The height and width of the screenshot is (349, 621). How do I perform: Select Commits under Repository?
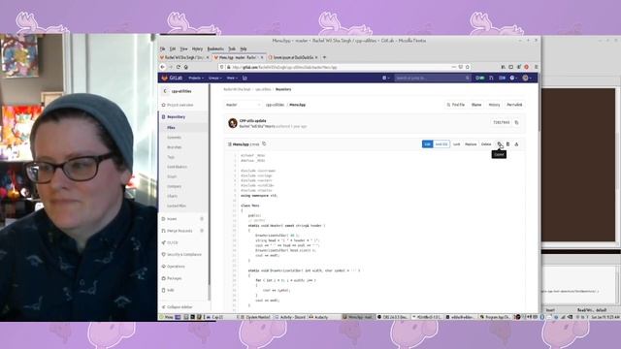(x=174, y=138)
